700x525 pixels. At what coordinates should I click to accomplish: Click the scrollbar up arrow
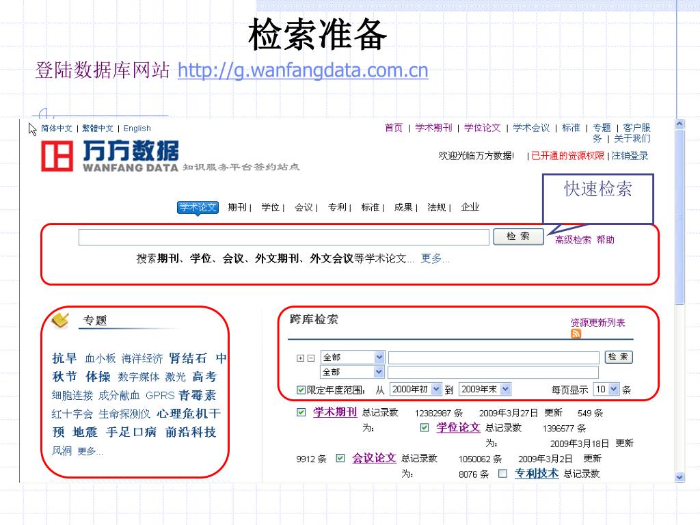click(x=679, y=124)
